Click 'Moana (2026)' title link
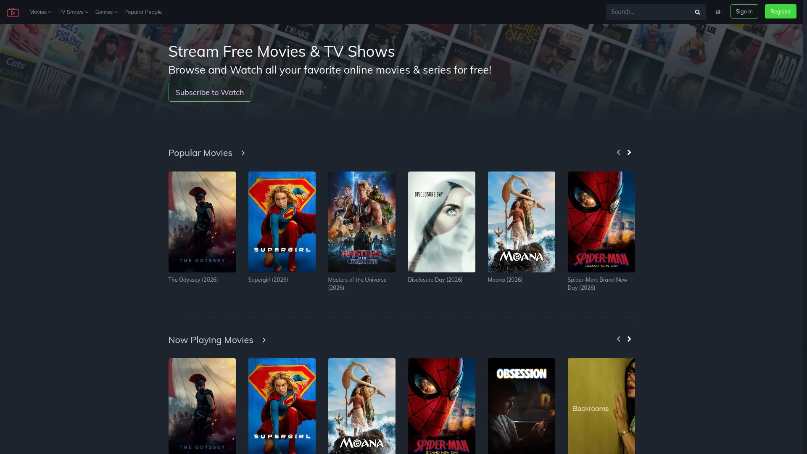807x454 pixels. (x=505, y=280)
